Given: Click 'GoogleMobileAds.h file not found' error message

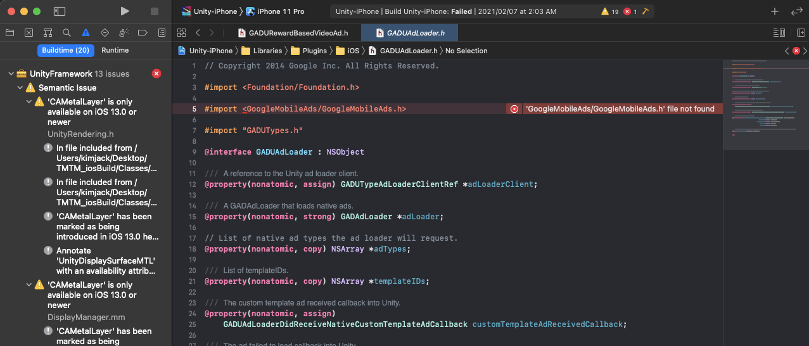Looking at the screenshot, I should point(620,109).
